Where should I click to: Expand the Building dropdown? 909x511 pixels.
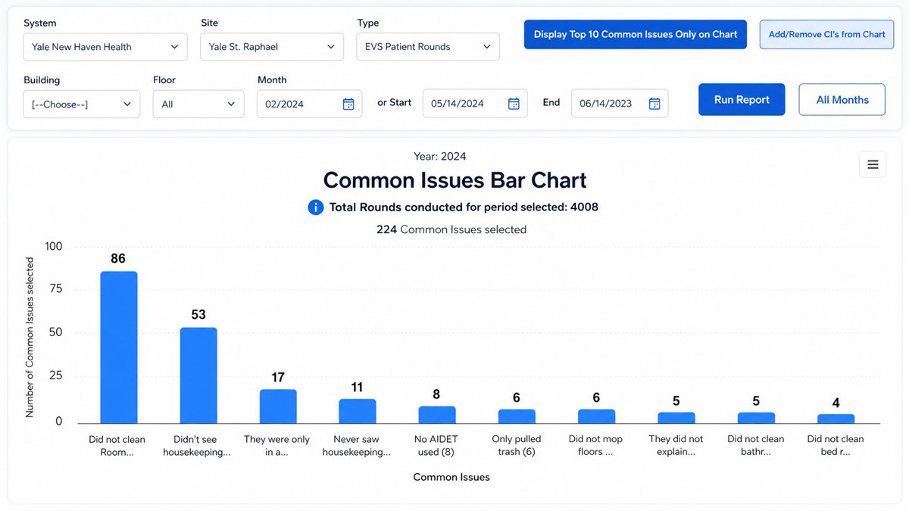tap(82, 104)
